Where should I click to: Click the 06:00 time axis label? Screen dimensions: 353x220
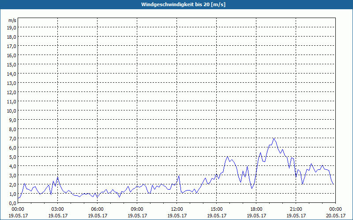pos(97,209)
